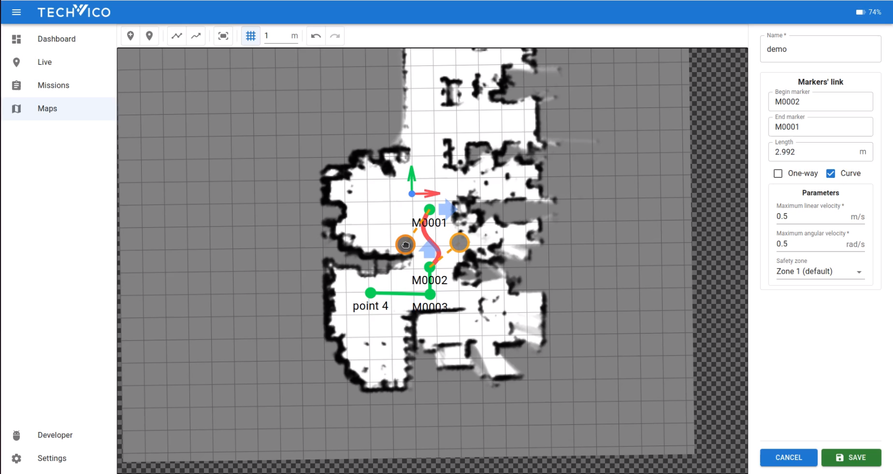893x474 pixels.
Task: Click the Markers' link heading
Action: pyautogui.click(x=820, y=82)
